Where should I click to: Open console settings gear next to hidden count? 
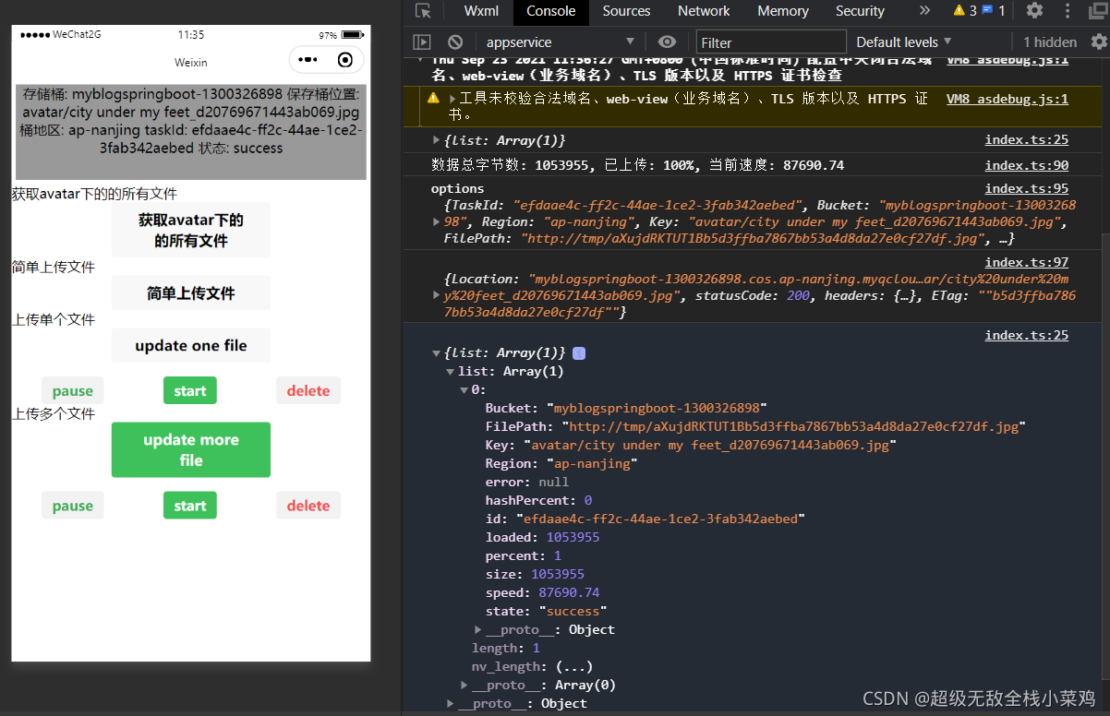(1099, 42)
